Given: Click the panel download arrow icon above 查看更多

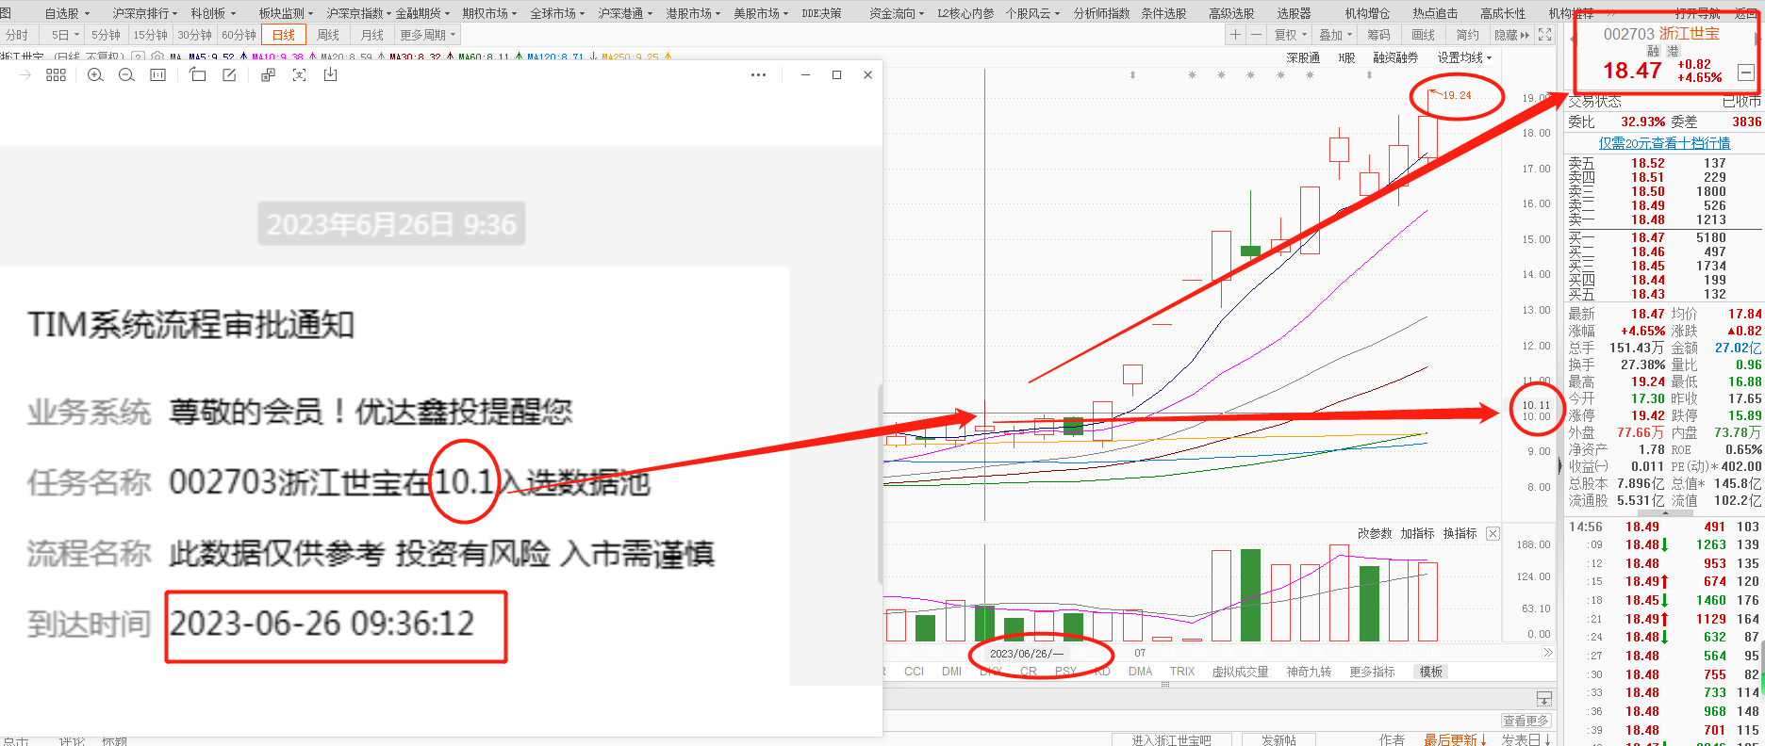Looking at the screenshot, I should (1543, 699).
